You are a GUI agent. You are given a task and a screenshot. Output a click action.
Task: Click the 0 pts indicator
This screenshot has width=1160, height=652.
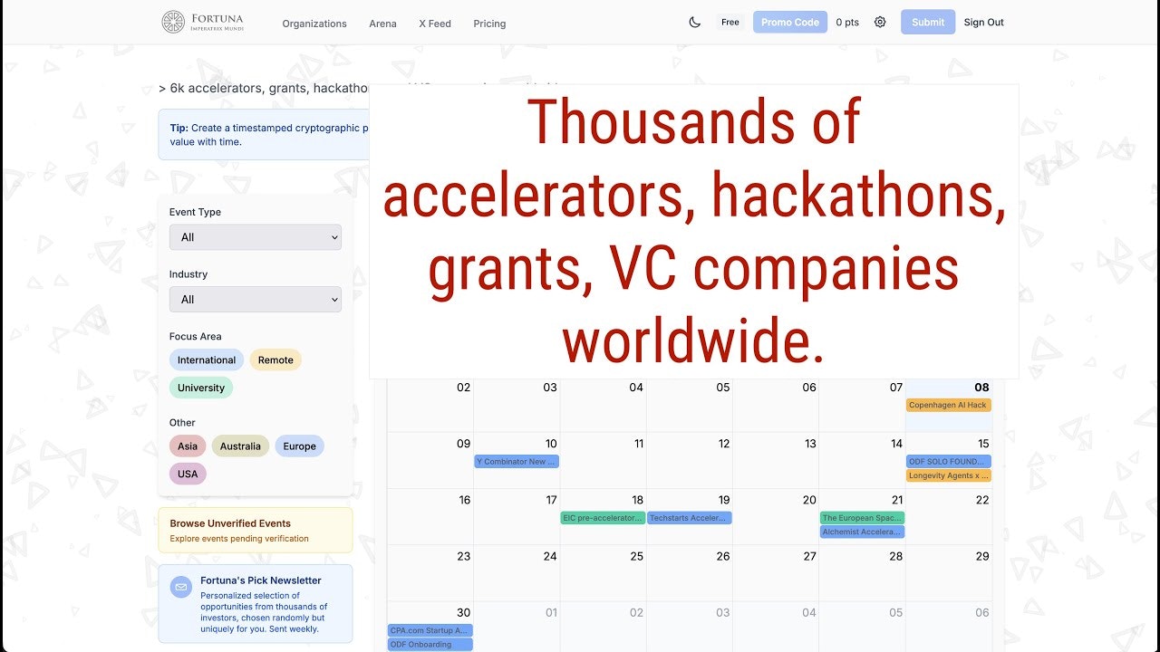pos(847,23)
